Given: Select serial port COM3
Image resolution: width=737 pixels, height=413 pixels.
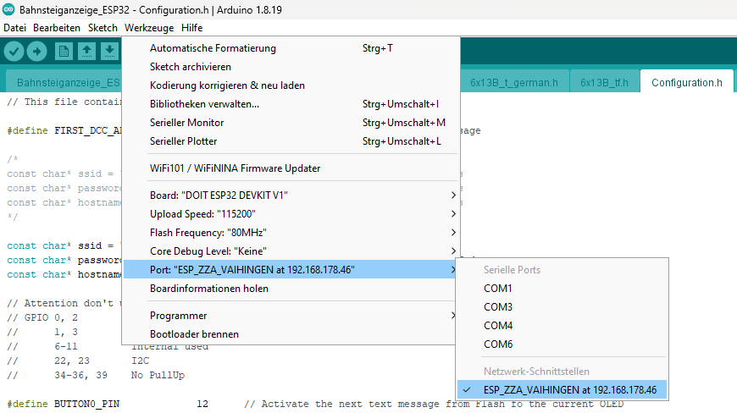Looking at the screenshot, I should pyautogui.click(x=498, y=307).
